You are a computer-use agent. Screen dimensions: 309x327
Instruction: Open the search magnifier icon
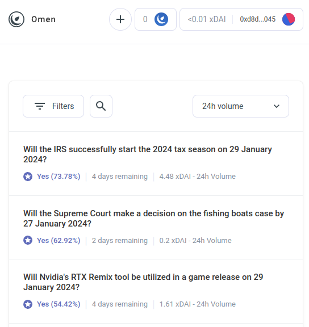click(101, 106)
